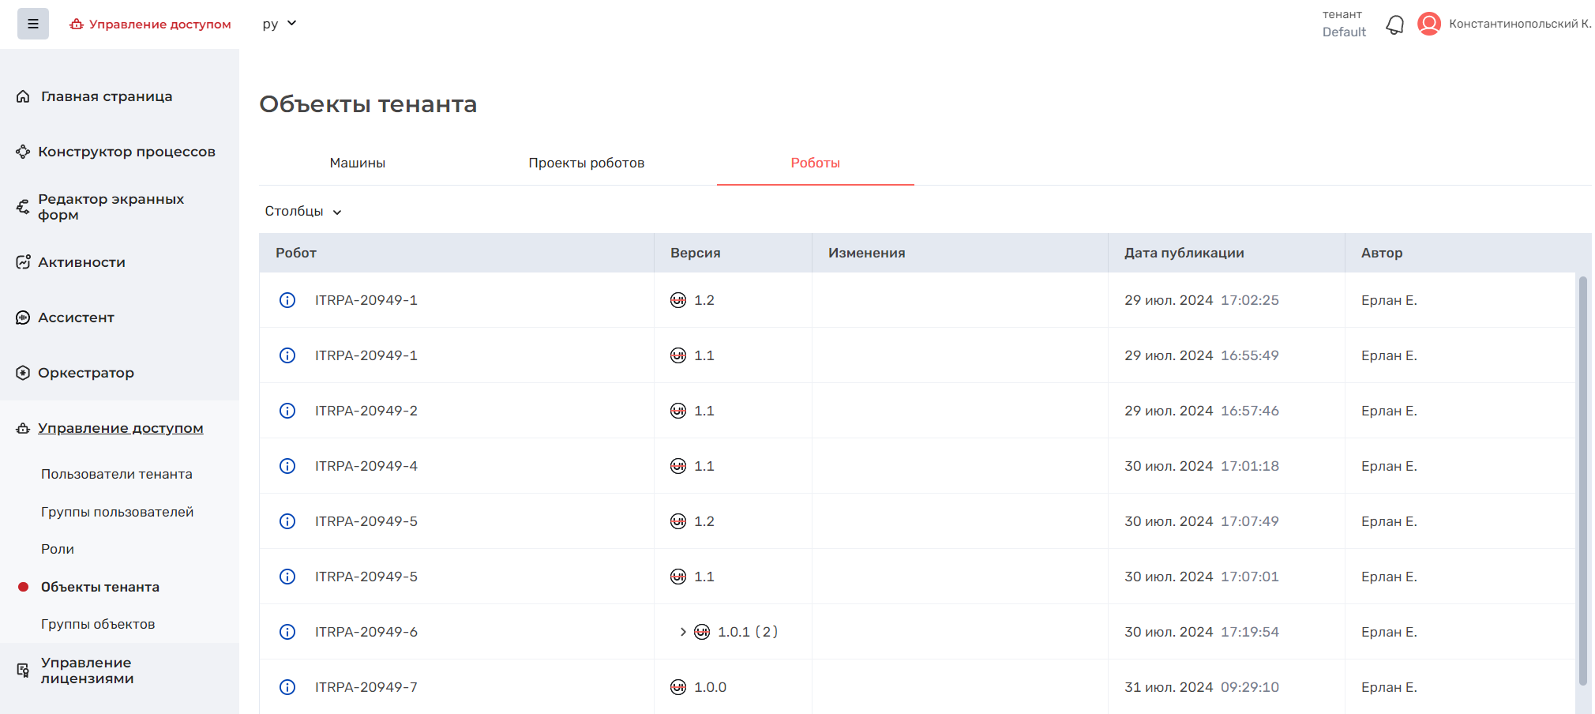Go to Пользователи тенанта
This screenshot has width=1595, height=714.
point(117,474)
